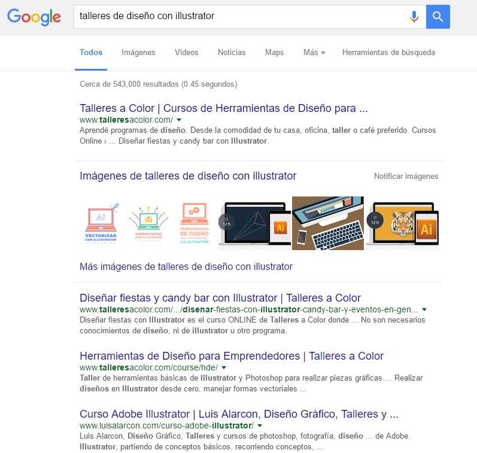The height and width of the screenshot is (453, 477).
Task: Click the blue magnifier search button
Action: (x=437, y=17)
